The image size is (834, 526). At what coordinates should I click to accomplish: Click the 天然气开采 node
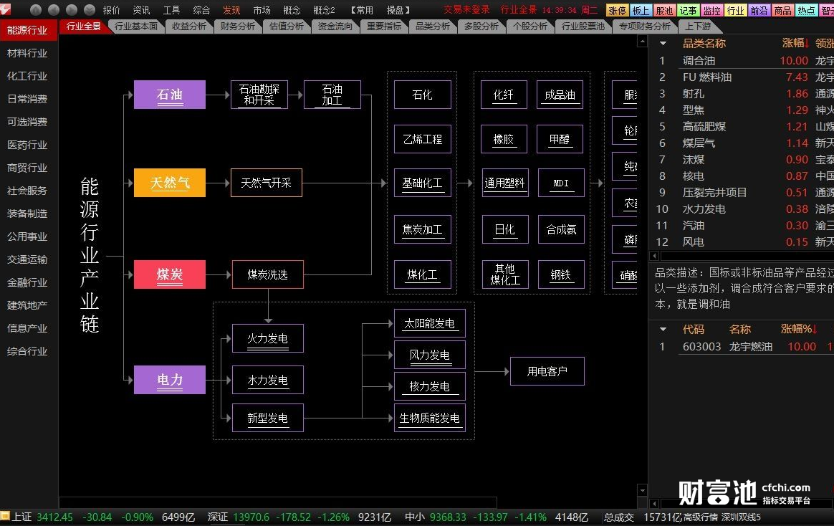point(267,183)
